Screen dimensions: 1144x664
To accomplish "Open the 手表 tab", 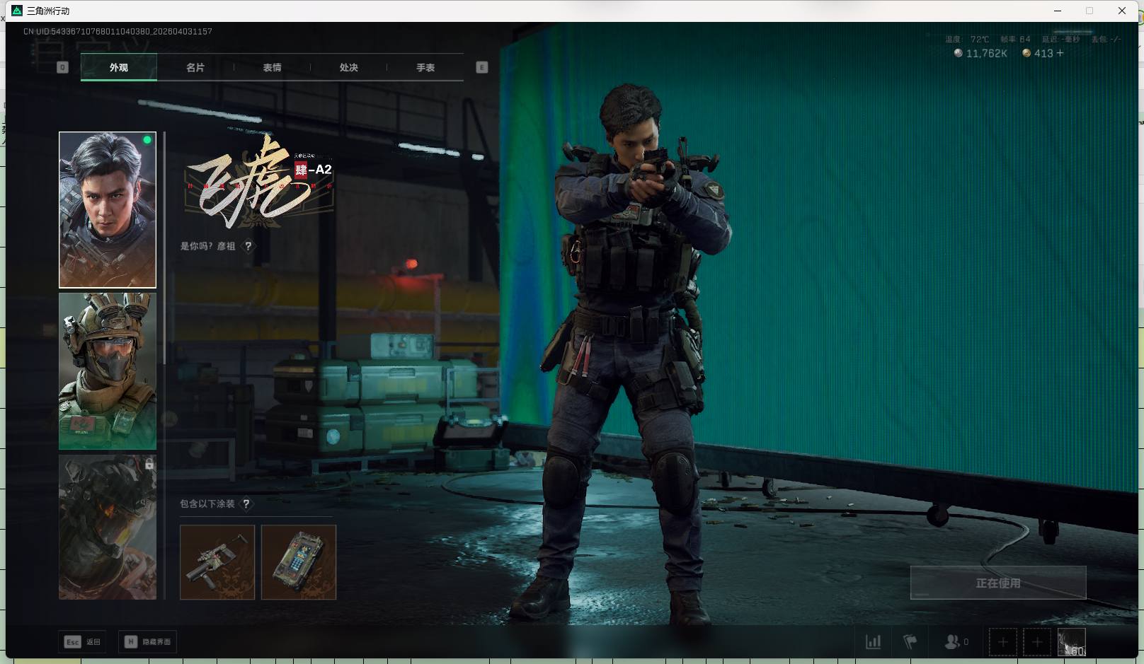I will coord(425,68).
